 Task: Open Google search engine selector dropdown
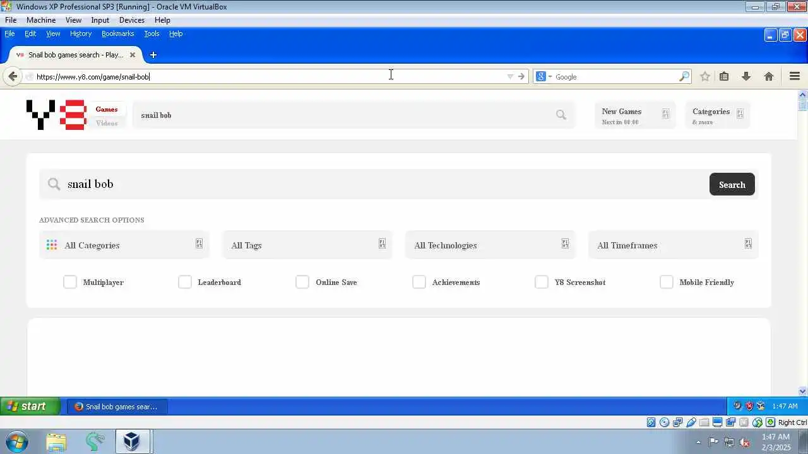pos(544,76)
